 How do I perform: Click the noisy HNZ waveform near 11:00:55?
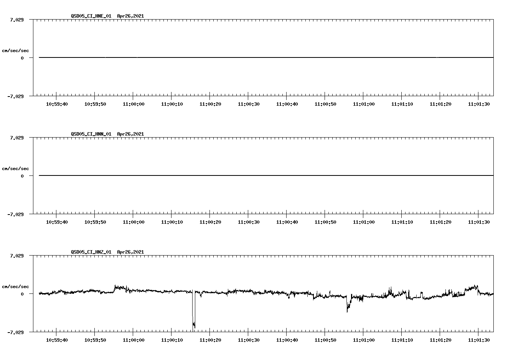[347, 305]
